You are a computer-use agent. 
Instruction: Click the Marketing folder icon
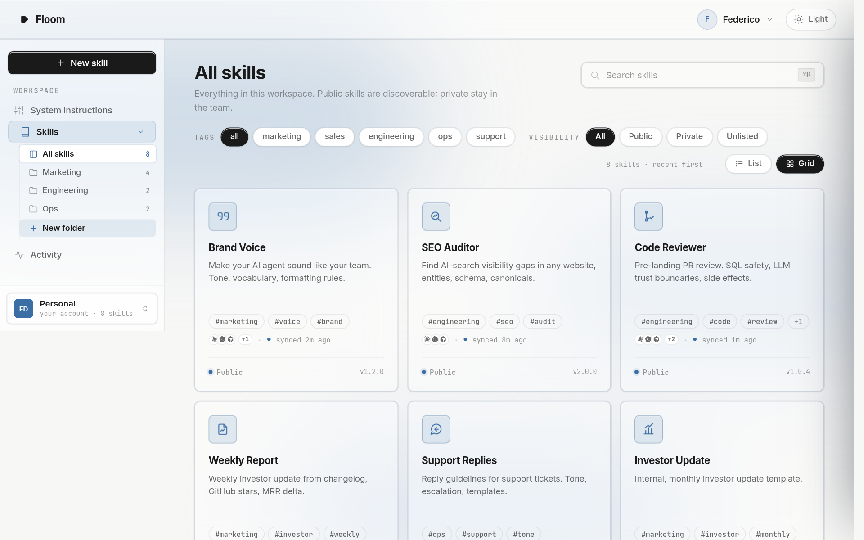click(33, 172)
